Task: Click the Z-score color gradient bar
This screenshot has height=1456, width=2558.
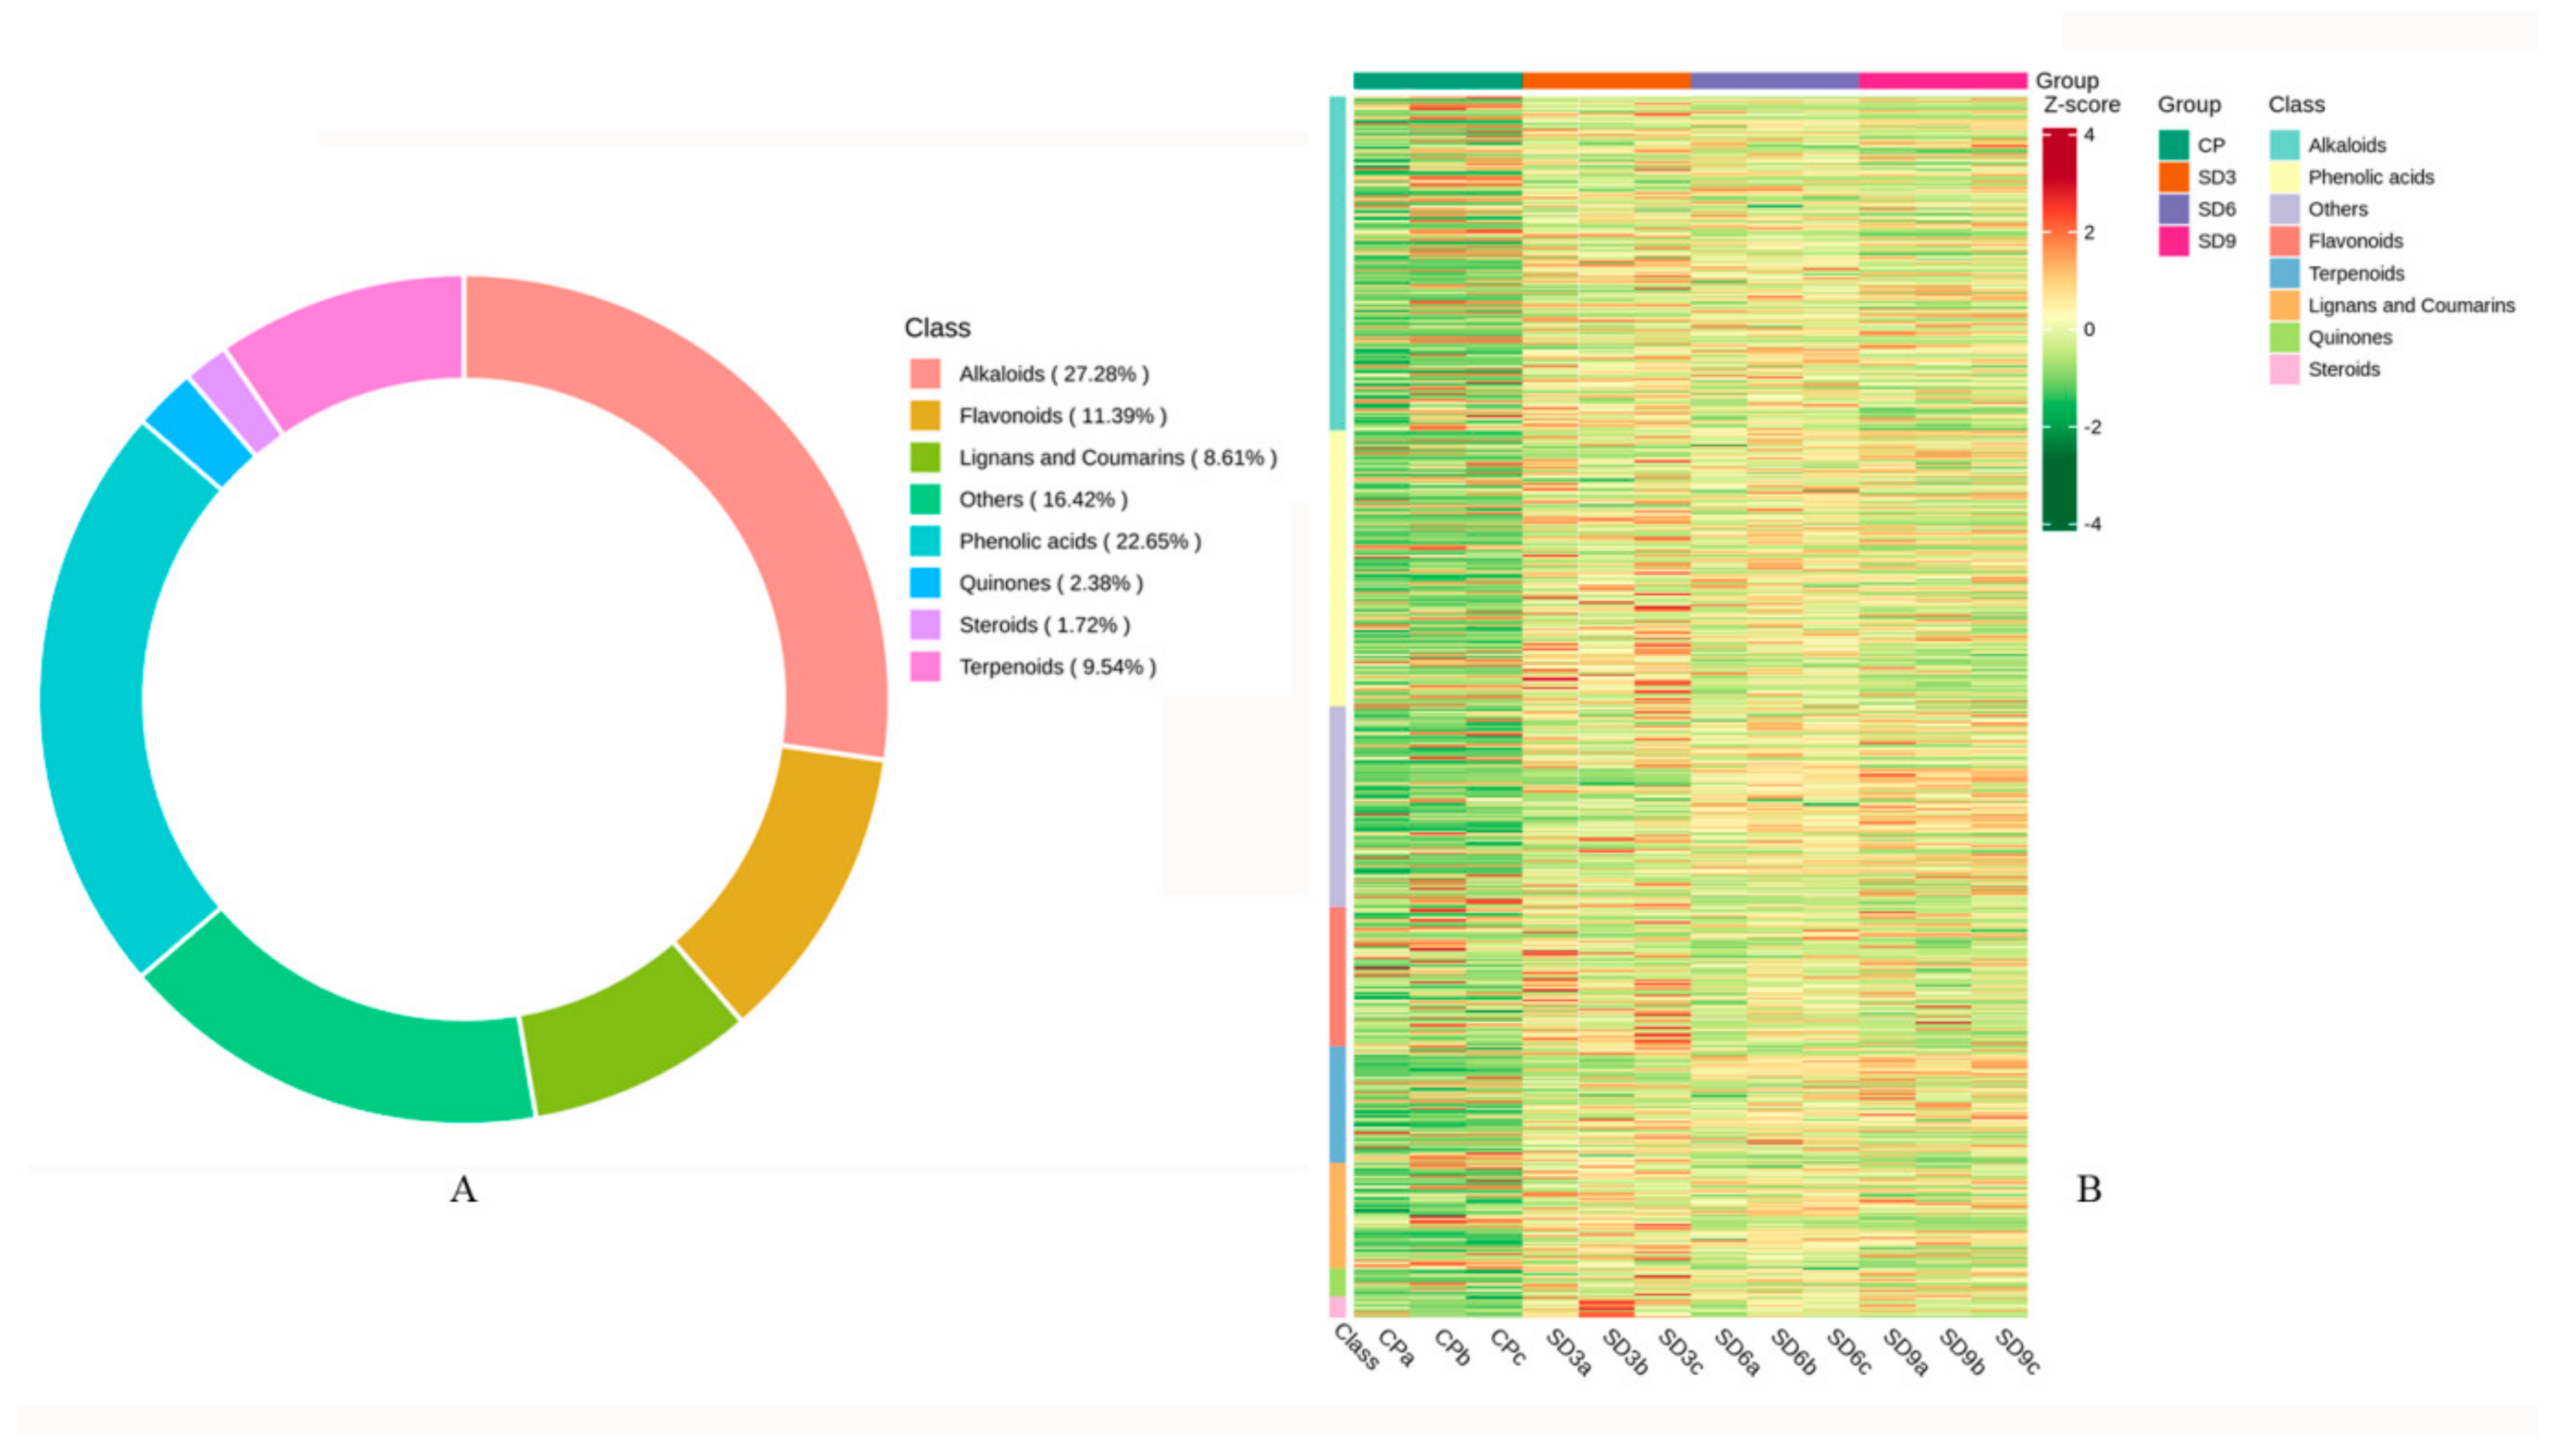Action: pyautogui.click(x=2059, y=329)
